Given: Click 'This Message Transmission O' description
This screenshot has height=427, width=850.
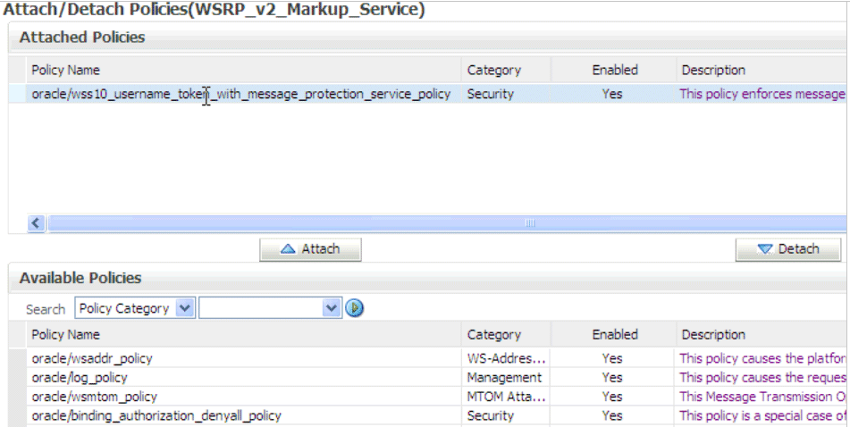Looking at the screenshot, I should [762, 396].
